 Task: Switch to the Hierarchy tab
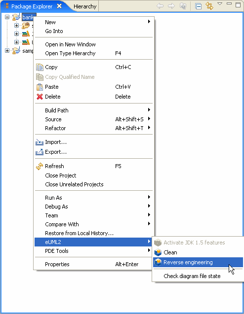click(x=85, y=6)
